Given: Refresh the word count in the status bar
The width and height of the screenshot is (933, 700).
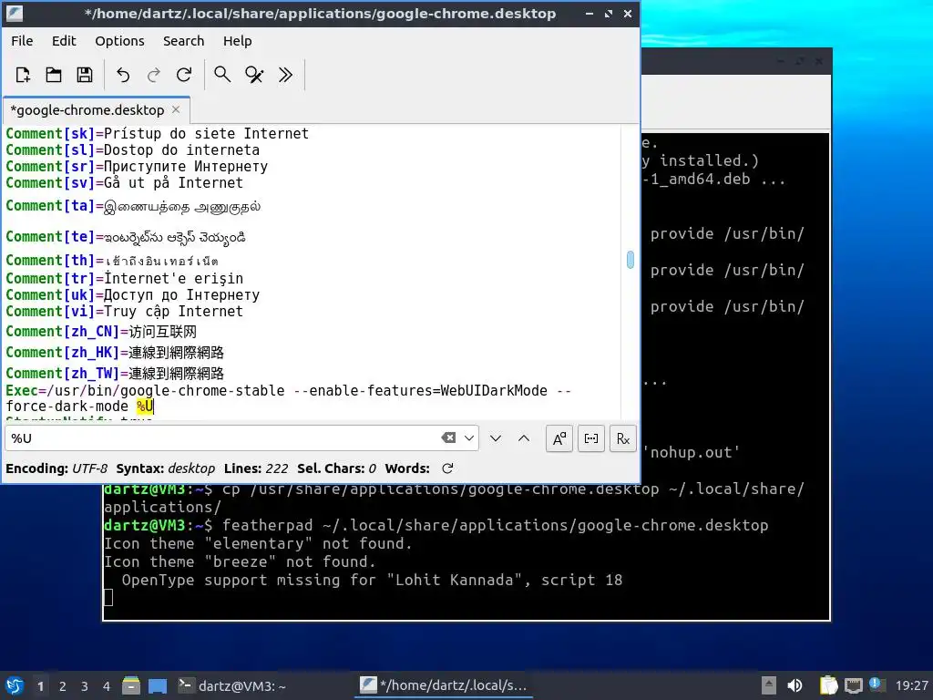Looking at the screenshot, I should click(x=447, y=468).
